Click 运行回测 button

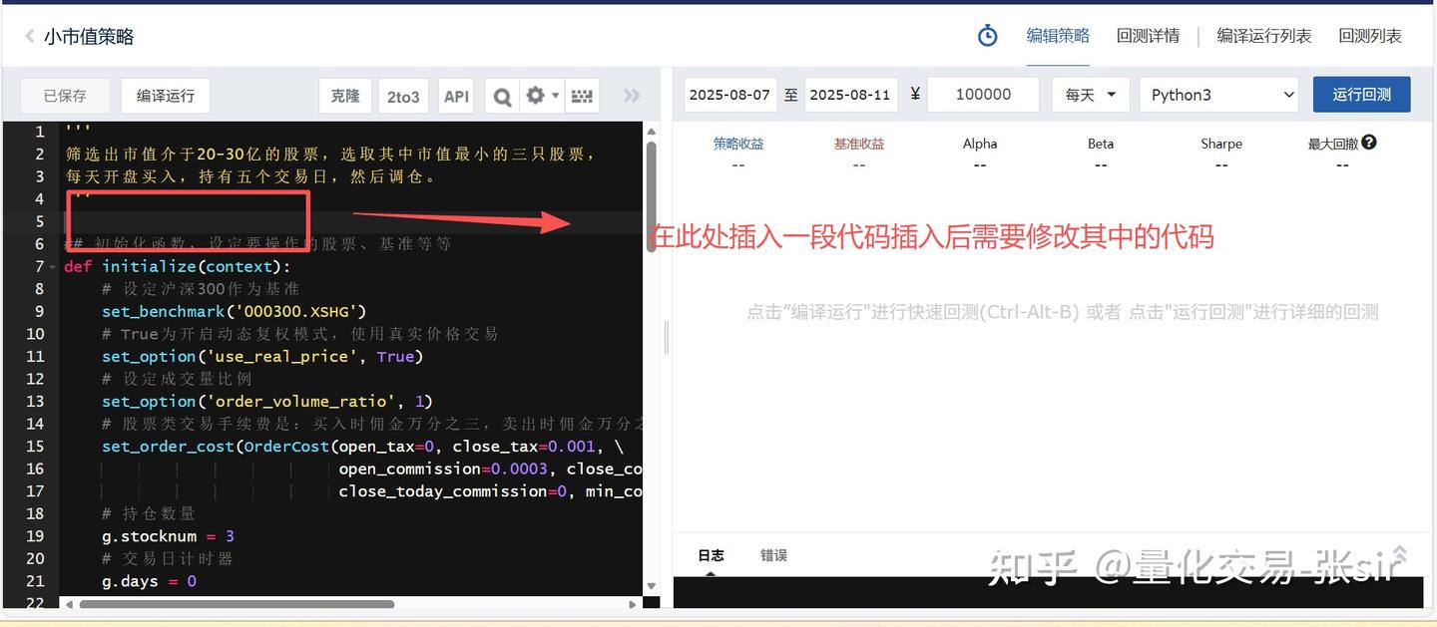(1361, 94)
